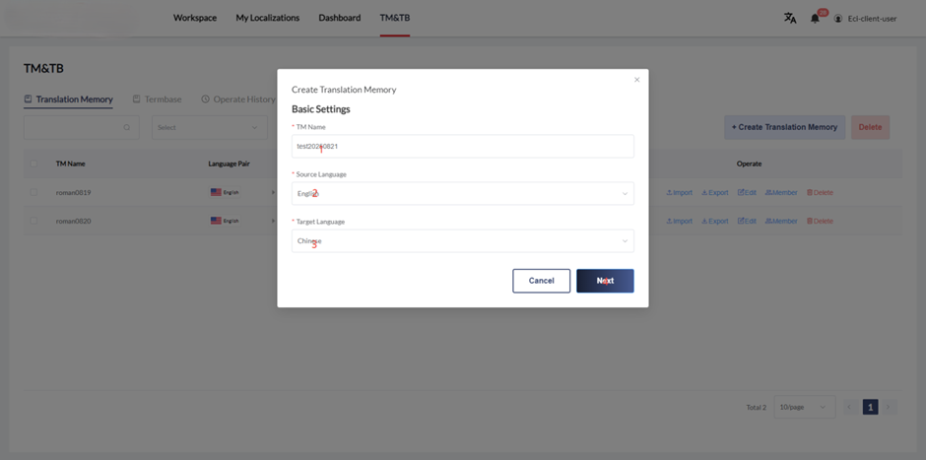The width and height of the screenshot is (926, 460).
Task: Click the Total 2 label
Action: [x=756, y=408]
